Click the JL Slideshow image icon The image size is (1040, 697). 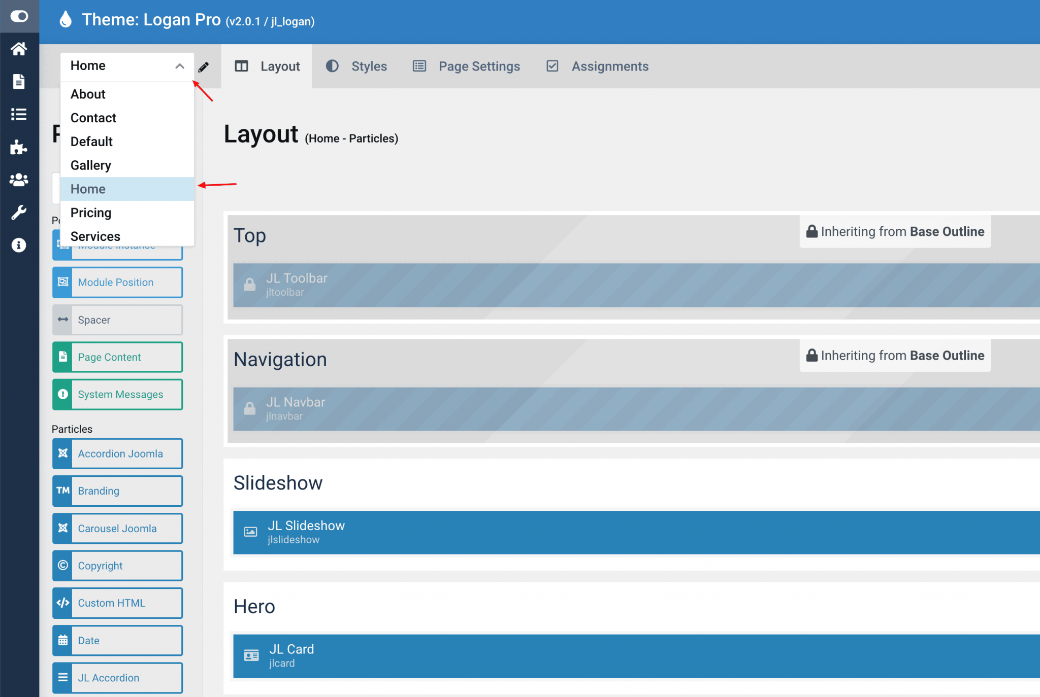coord(251,532)
